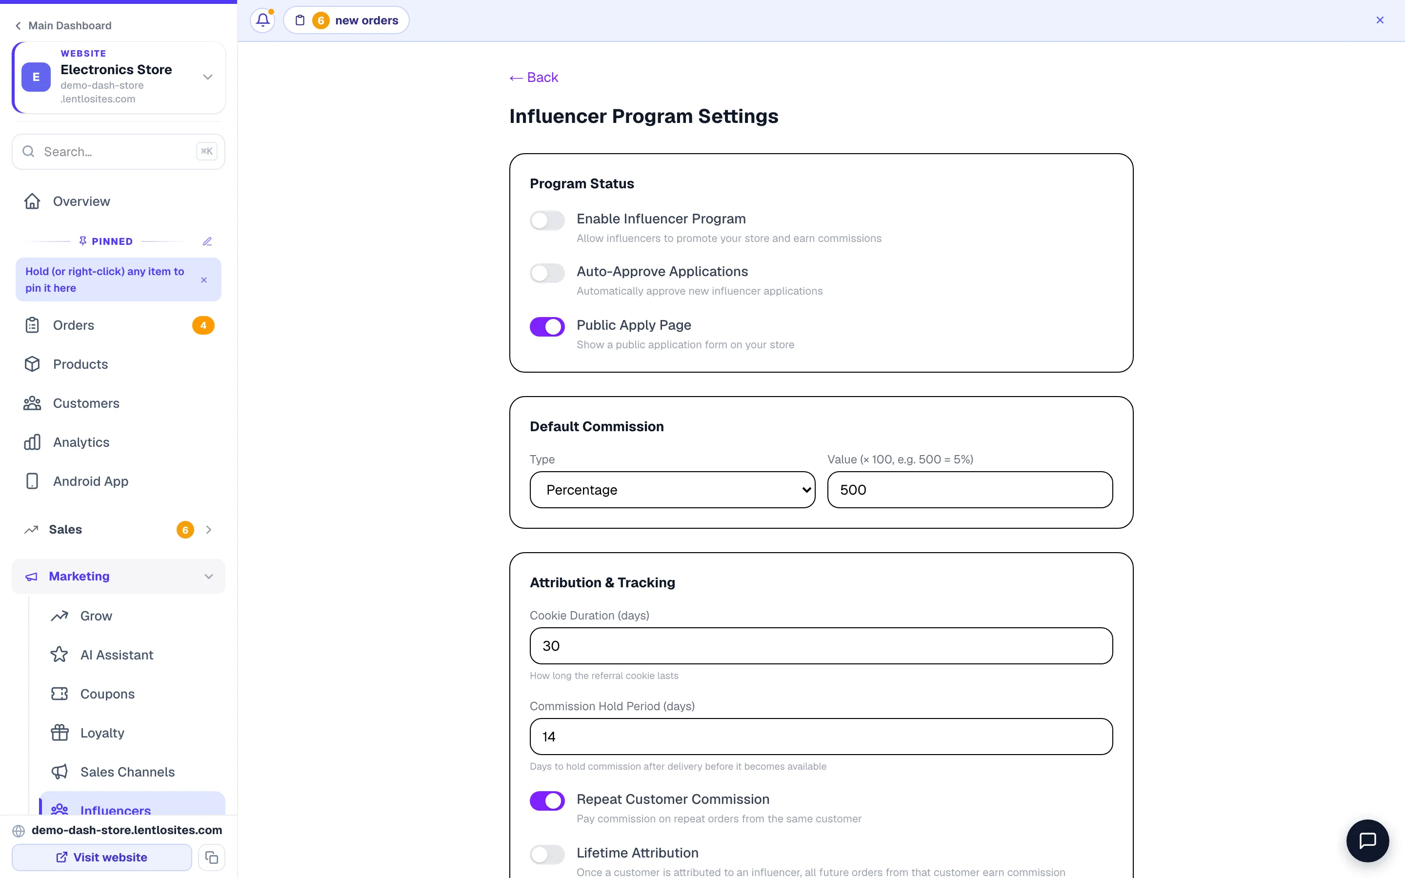Click the Orders badge showing 4

point(203,325)
